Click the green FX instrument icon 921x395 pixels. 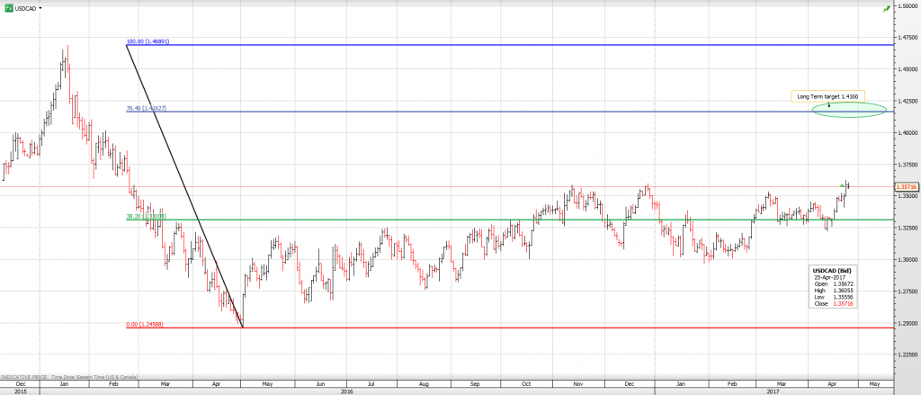tap(8, 7)
